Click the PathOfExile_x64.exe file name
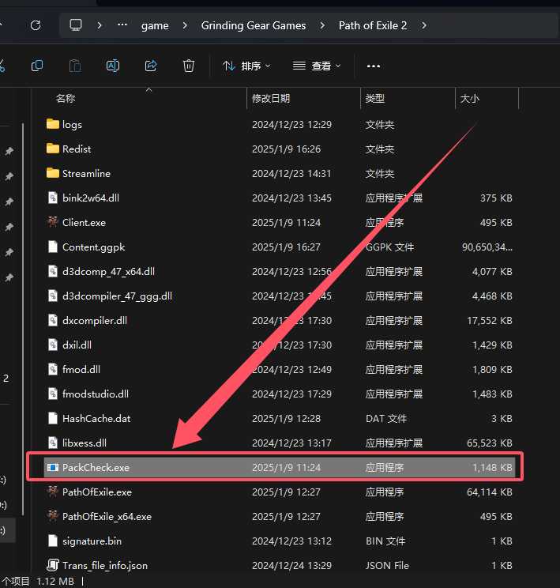 107,516
